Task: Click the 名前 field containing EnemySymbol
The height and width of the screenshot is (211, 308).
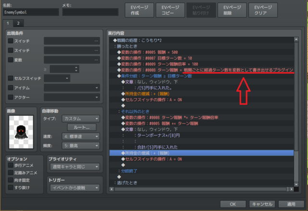Action: (x=31, y=12)
